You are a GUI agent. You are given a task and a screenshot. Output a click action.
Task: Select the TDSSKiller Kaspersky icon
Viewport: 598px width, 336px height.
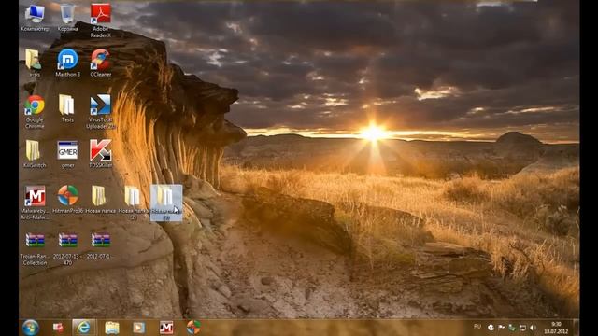[101, 153]
